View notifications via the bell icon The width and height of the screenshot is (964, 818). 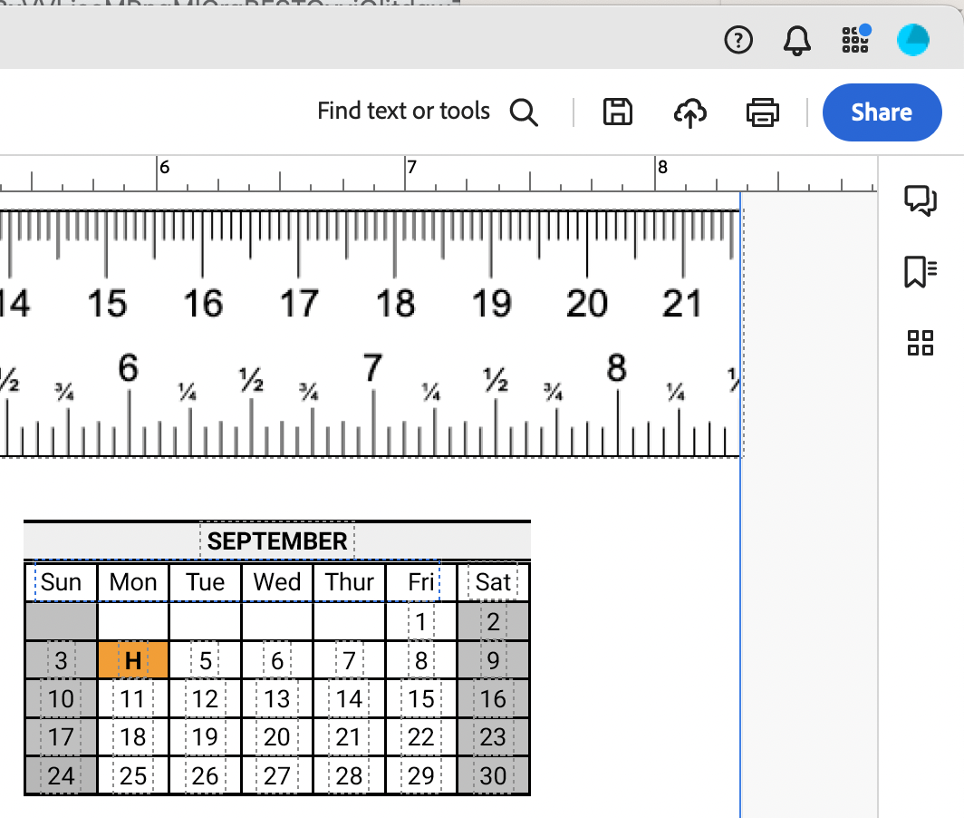(796, 39)
